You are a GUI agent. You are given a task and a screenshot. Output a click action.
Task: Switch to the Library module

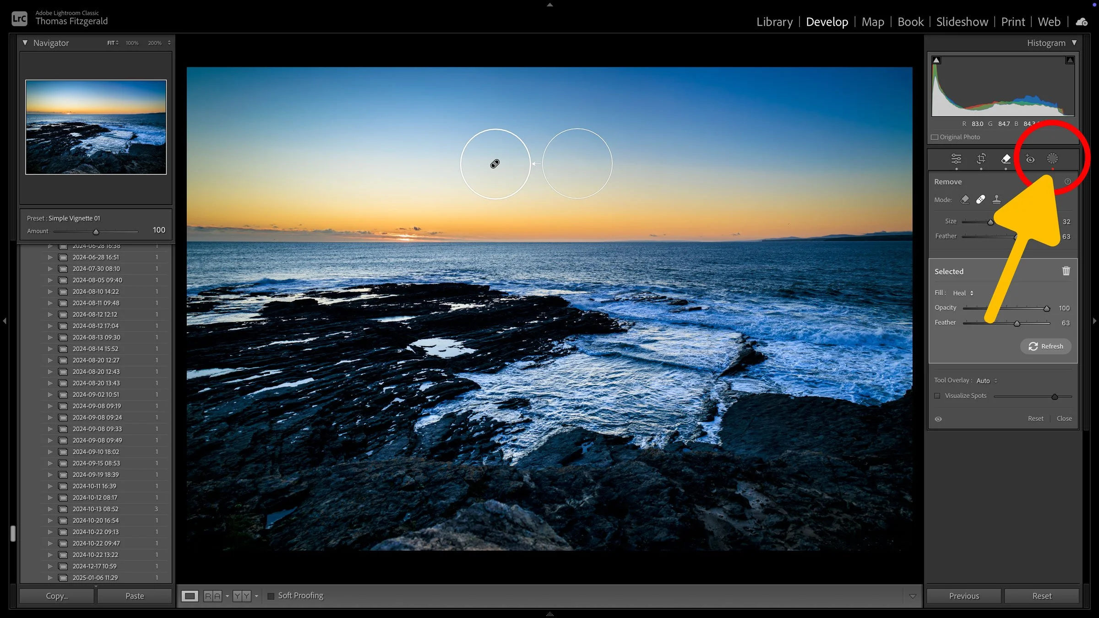774,22
